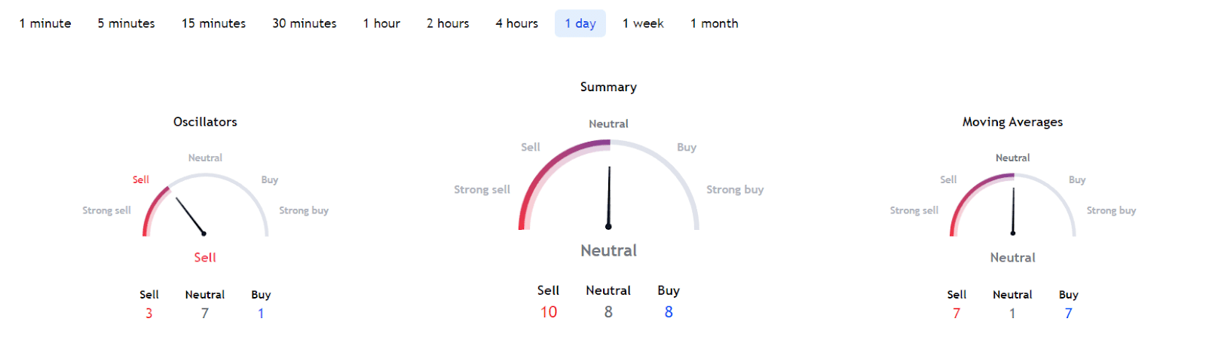Switch to 1 week timeframe
The height and width of the screenshot is (343, 1206).
(x=643, y=23)
